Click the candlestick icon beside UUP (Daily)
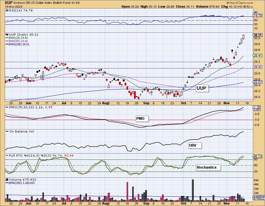This screenshot has width=265, height=206. point(7,34)
